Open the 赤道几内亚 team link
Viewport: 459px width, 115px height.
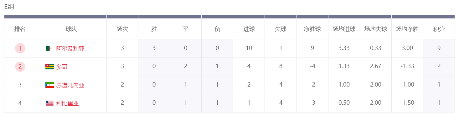click(x=70, y=85)
